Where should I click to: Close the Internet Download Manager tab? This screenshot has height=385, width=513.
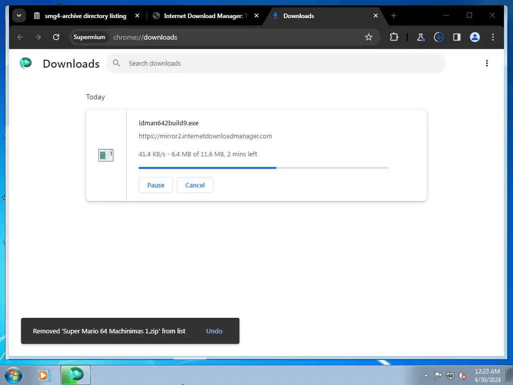tap(256, 16)
